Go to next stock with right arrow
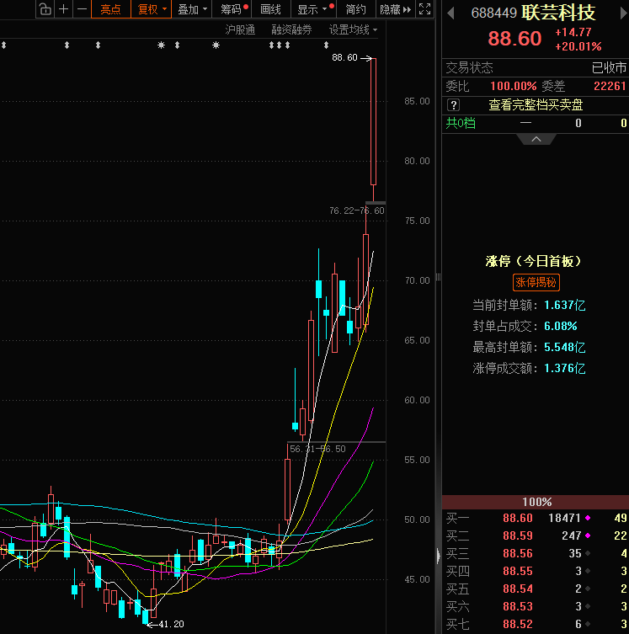This screenshot has height=634, width=629. 623,13
